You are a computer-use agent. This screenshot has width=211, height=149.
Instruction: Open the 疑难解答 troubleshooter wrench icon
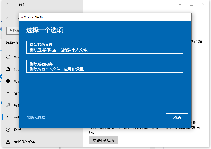(8, 105)
